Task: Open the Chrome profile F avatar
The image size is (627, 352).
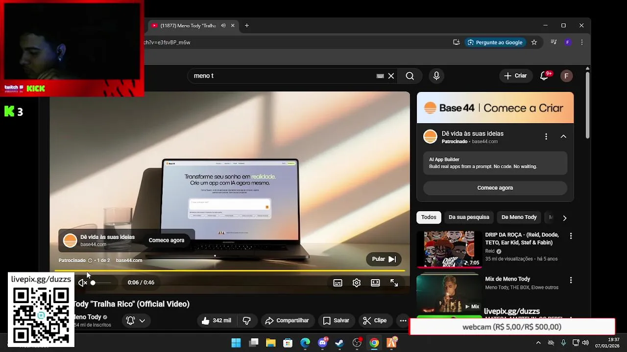Action: (568, 43)
